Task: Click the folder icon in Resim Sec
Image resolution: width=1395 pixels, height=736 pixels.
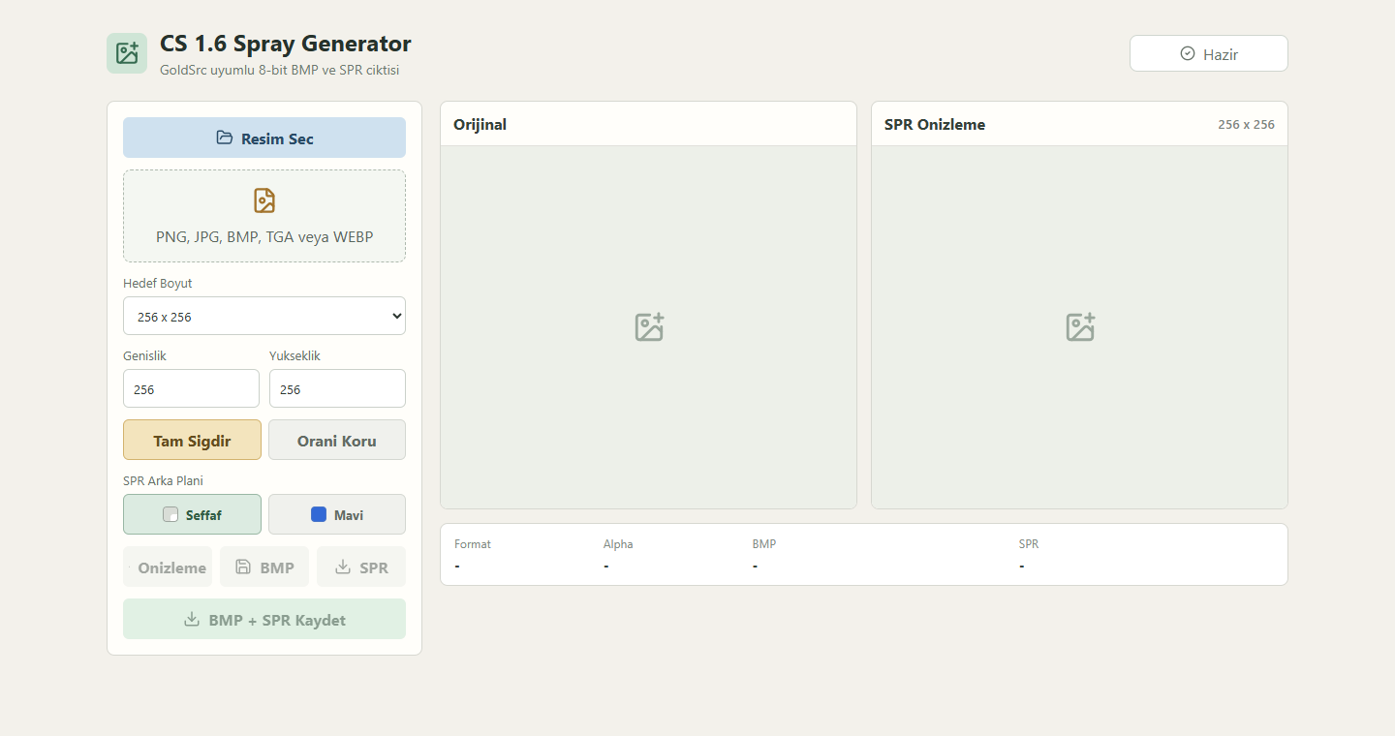Action: click(225, 138)
